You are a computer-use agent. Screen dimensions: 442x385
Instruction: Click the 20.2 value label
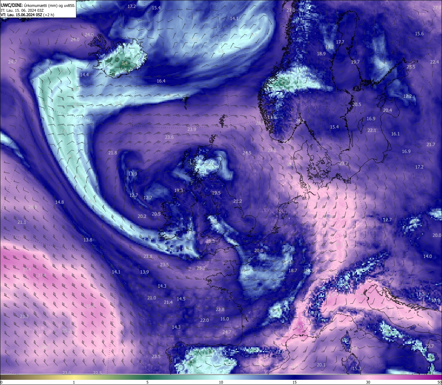(142, 216)
